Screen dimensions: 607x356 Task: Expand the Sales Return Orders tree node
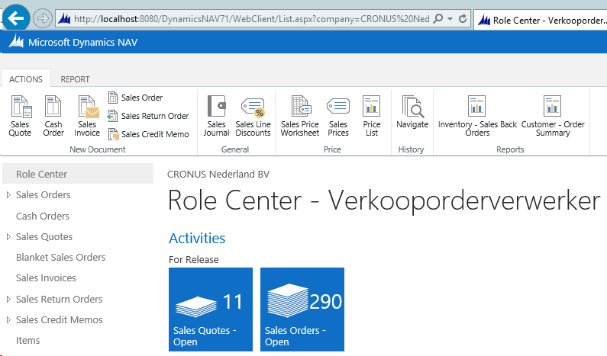click(x=8, y=299)
